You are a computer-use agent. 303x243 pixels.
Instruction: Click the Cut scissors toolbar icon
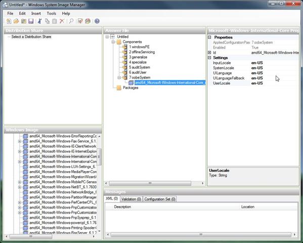[40, 21]
